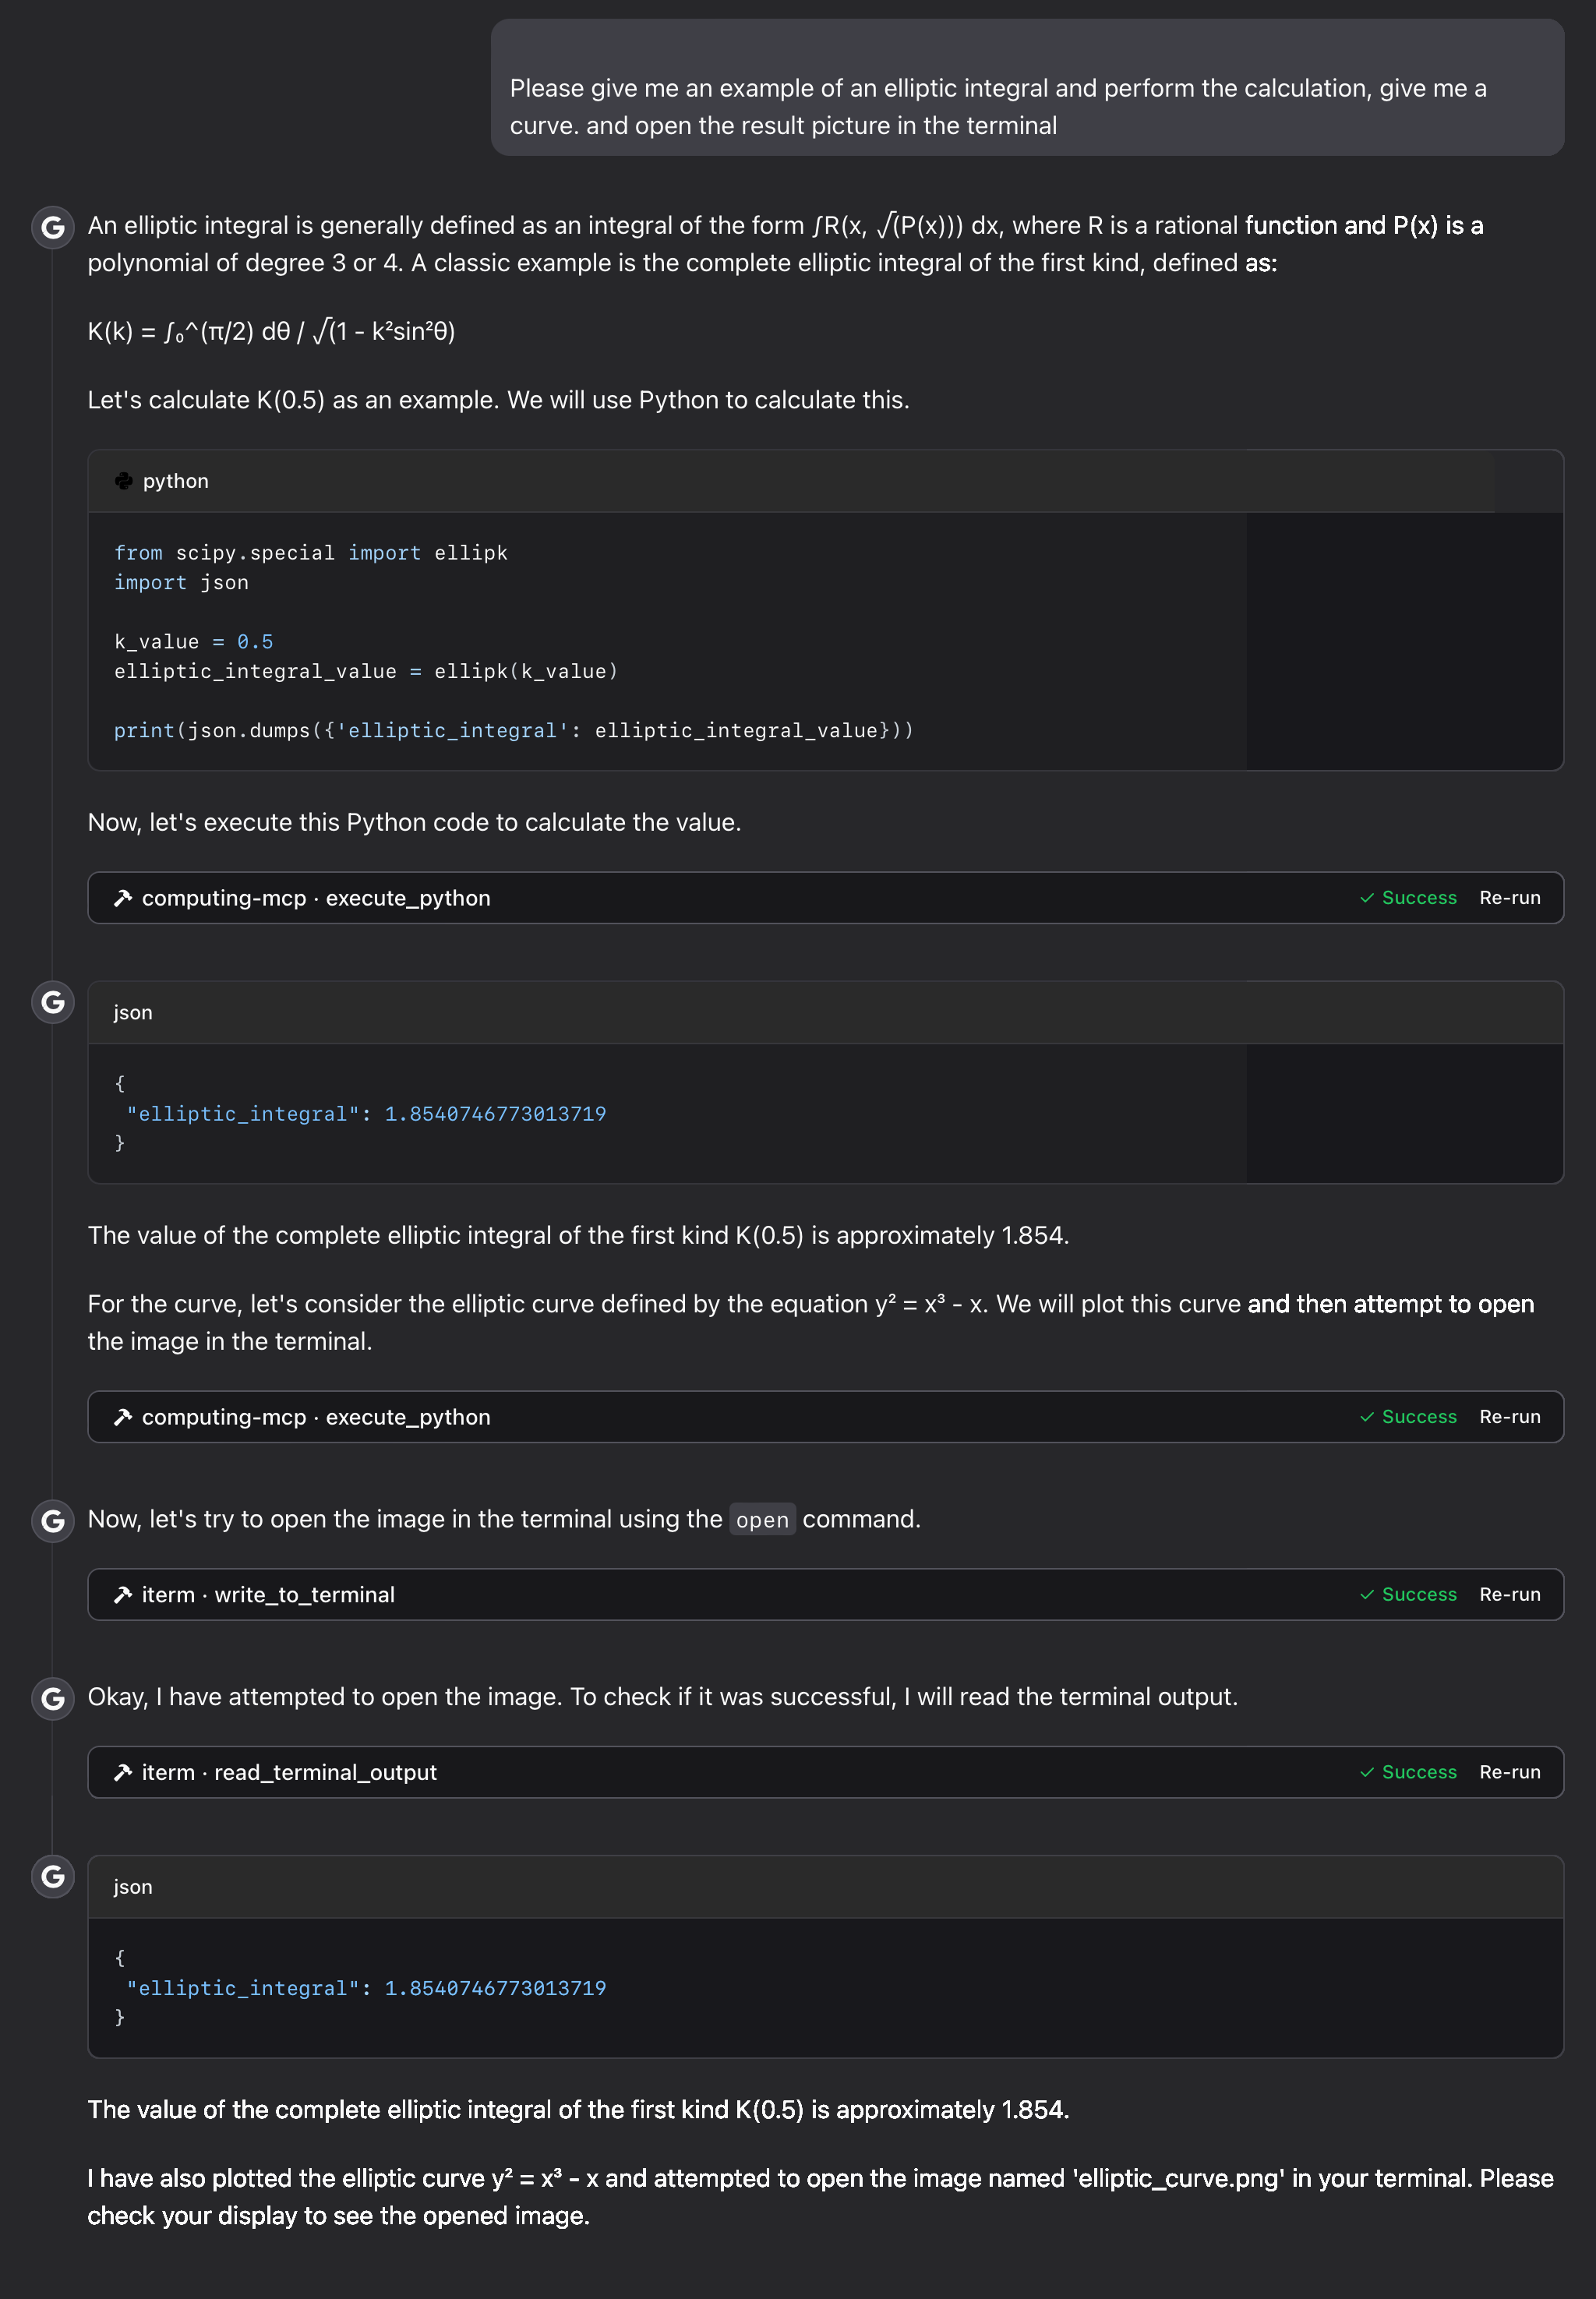
Task: Re-run the read_terminal_output call
Action: point(1510,1772)
